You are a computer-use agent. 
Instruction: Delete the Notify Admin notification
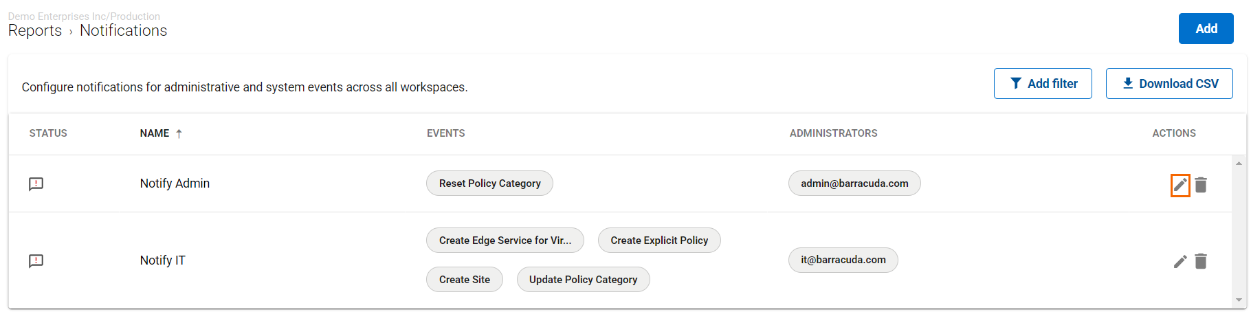point(1201,185)
